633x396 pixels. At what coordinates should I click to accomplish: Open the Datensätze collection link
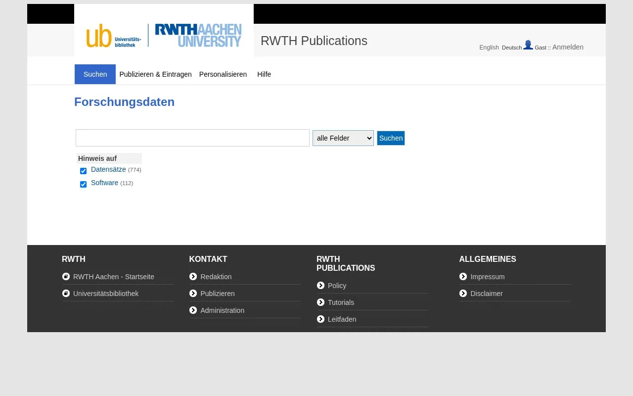pyautogui.click(x=108, y=169)
